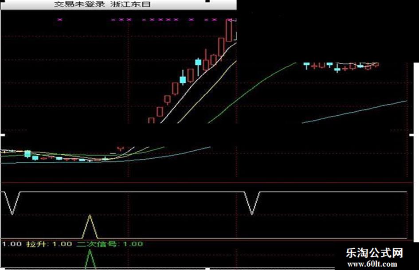Click the white V-dip at the indicator's left edge
The height and width of the screenshot is (270, 419).
(12, 203)
